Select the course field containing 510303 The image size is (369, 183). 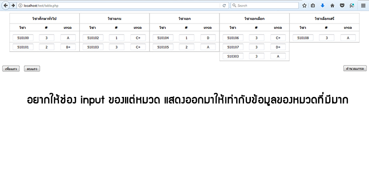pos(233,56)
